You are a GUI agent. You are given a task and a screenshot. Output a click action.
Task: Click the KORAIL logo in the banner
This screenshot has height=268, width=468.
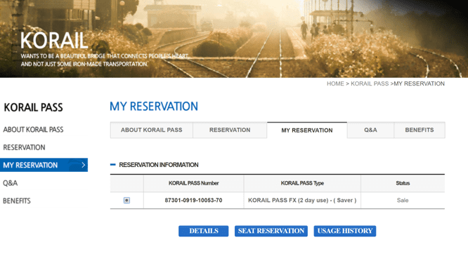(x=54, y=41)
